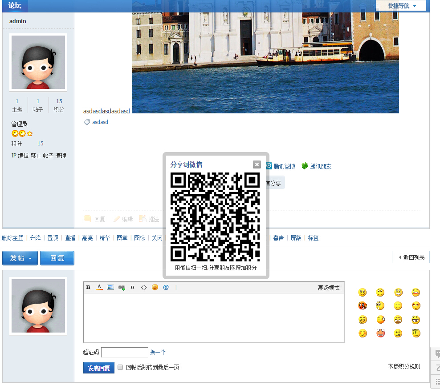Click the 回复 button above the editor
This screenshot has height=389, width=440.
pyautogui.click(x=57, y=258)
